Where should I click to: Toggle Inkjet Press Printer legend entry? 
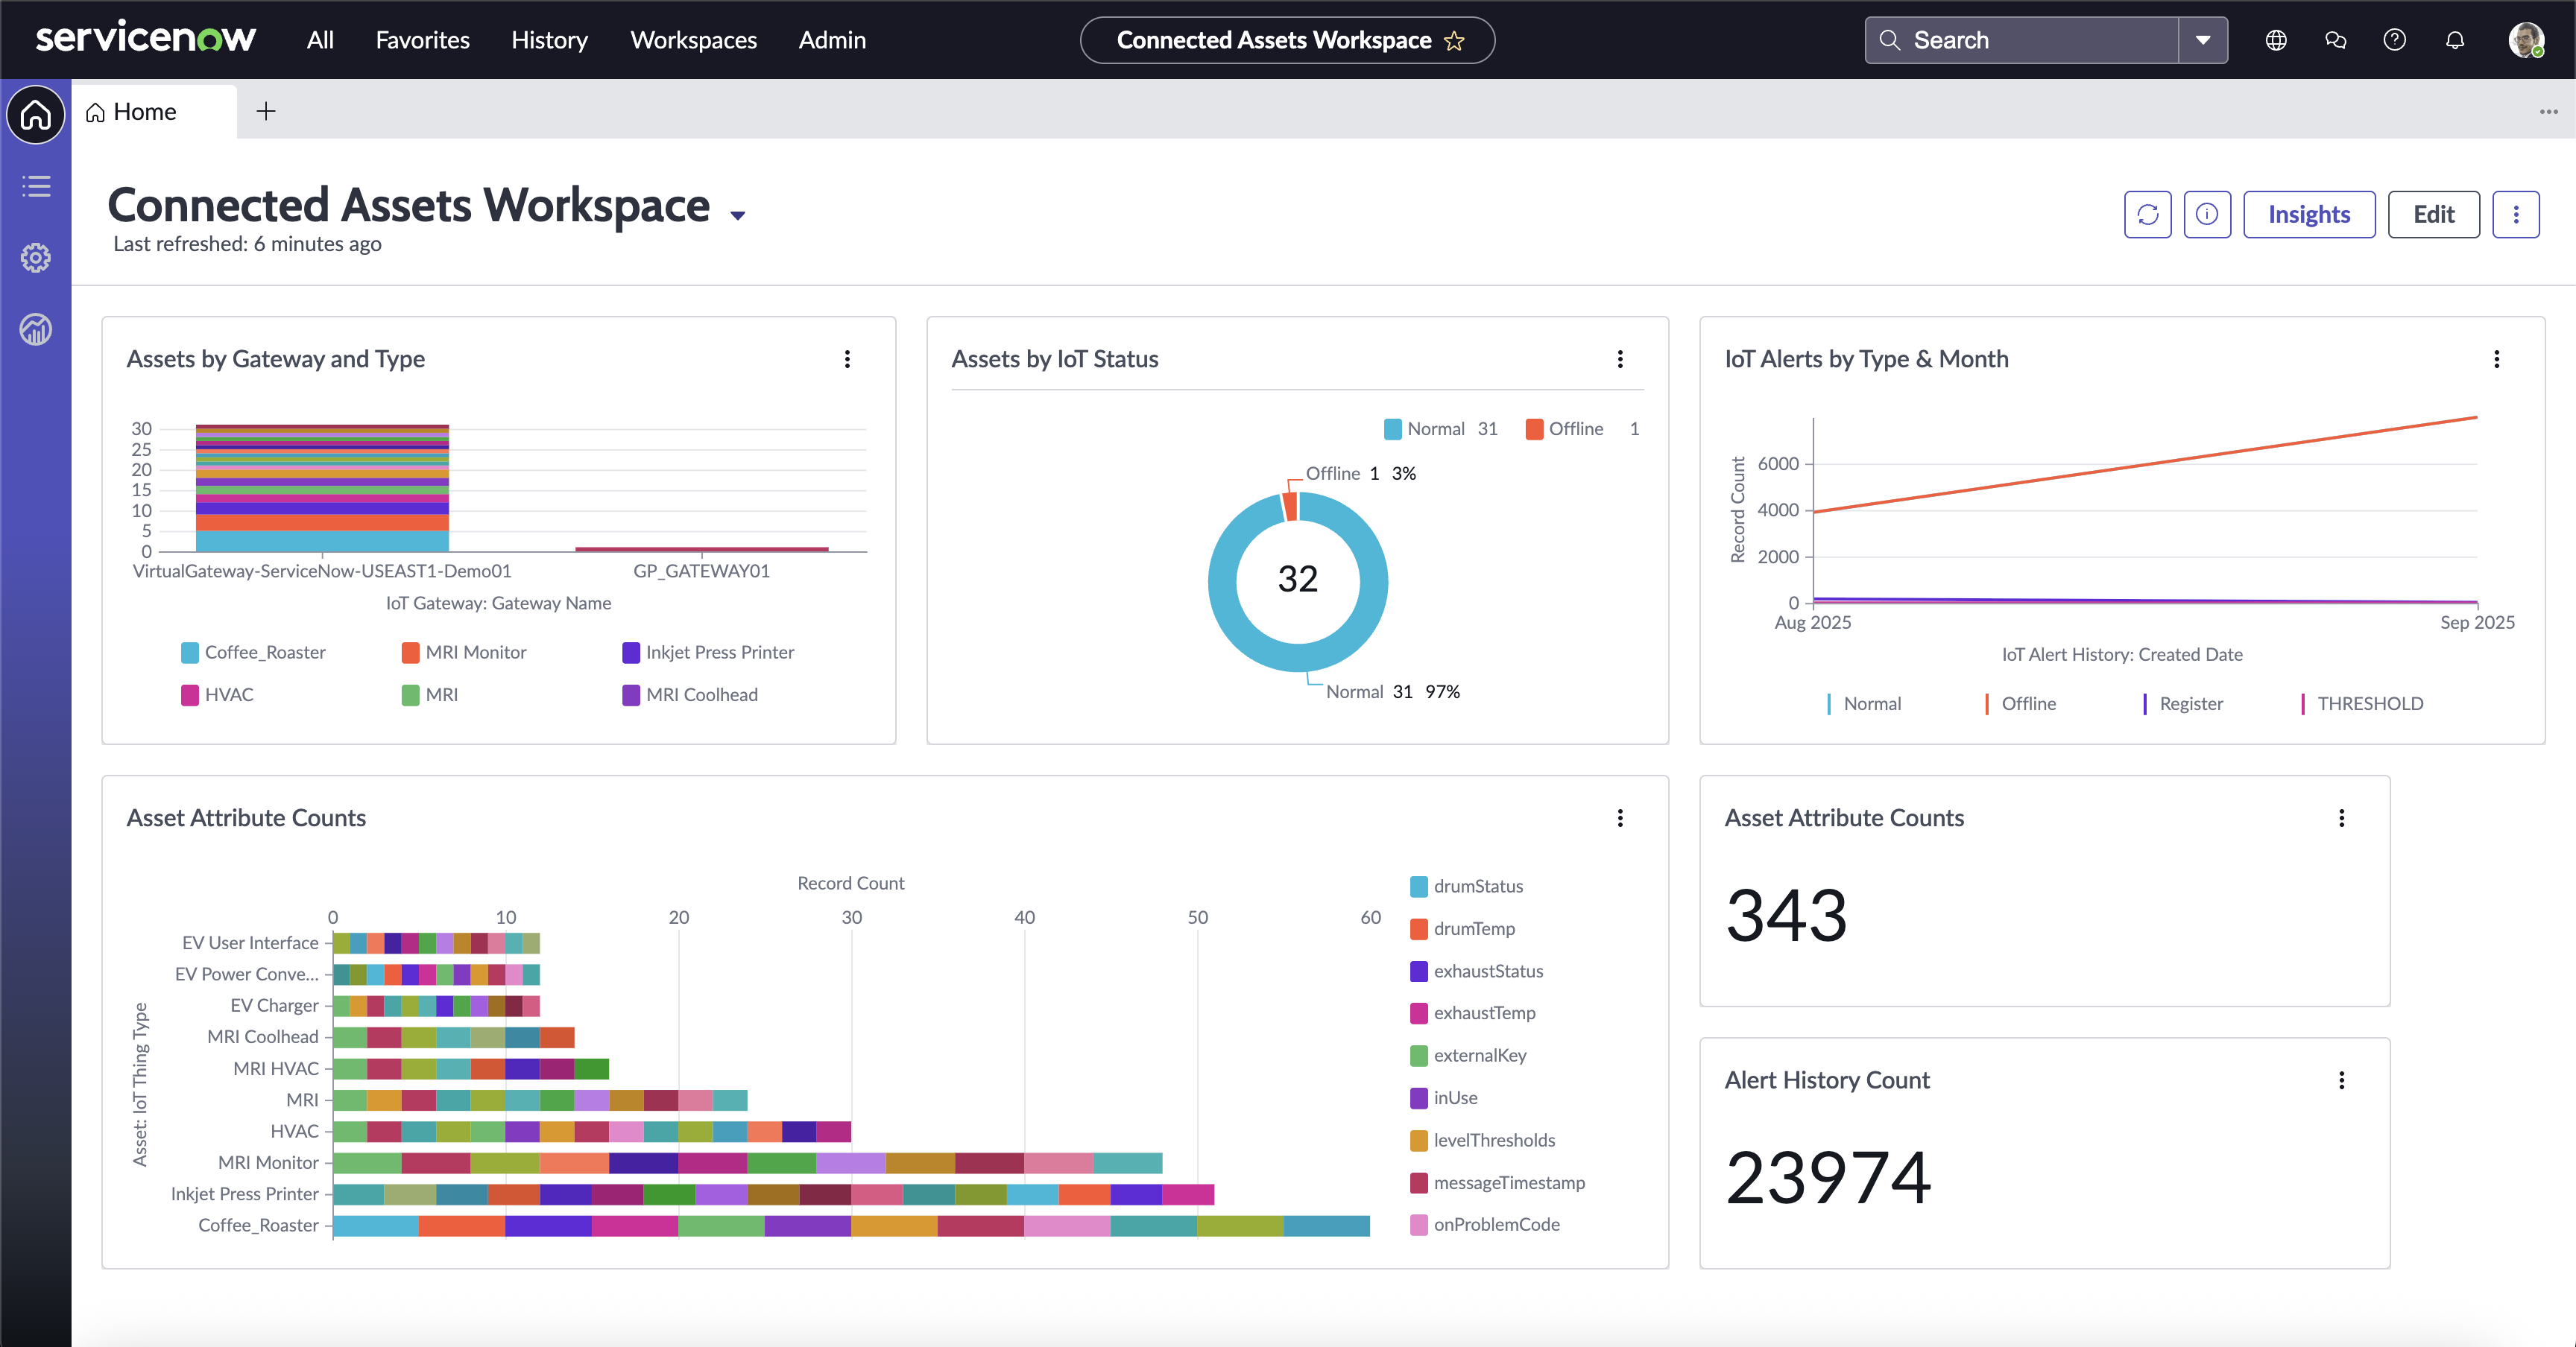708,653
